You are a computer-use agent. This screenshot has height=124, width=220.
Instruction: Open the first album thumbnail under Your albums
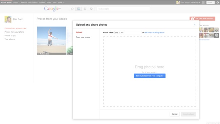point(201,30)
